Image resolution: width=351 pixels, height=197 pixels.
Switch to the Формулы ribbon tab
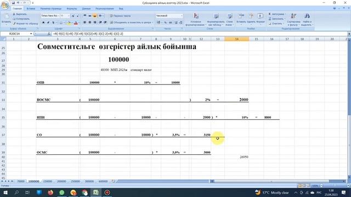tap(72, 9)
